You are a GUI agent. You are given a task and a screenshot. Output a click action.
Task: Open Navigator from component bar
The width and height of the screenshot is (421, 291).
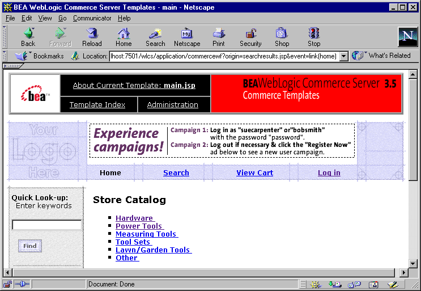(x=316, y=284)
